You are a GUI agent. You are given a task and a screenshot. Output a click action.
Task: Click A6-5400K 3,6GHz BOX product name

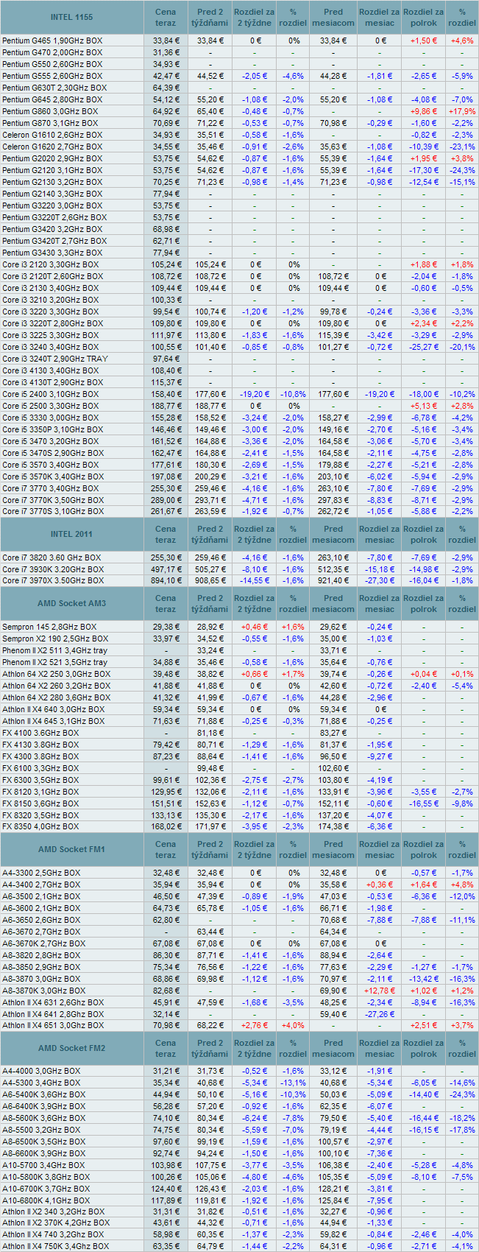coord(43,1094)
